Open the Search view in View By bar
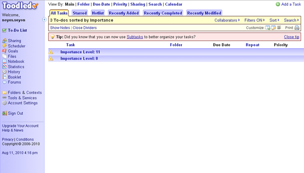The width and height of the screenshot is (304, 173). pos(155,4)
